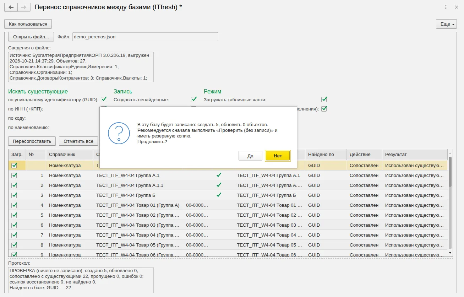Image resolution: width=464 pixels, height=297 pixels.
Task: Uncheck the load checkbox in row 1
Action: point(14,175)
